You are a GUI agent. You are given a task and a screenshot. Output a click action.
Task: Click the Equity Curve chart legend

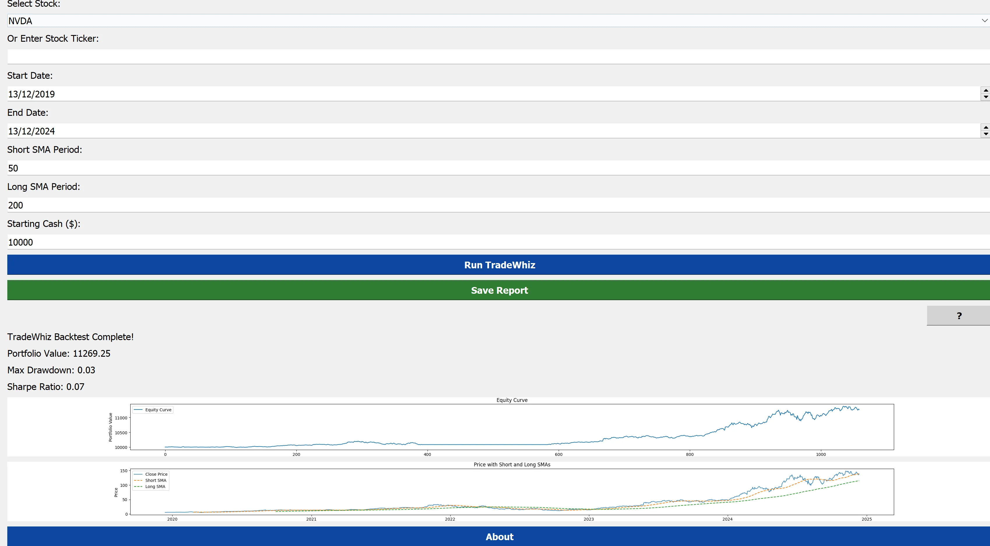[153, 409]
